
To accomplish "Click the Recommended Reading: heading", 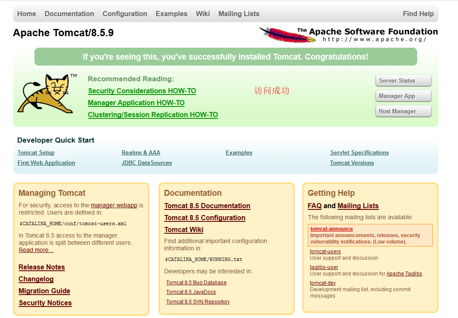I will pos(131,79).
